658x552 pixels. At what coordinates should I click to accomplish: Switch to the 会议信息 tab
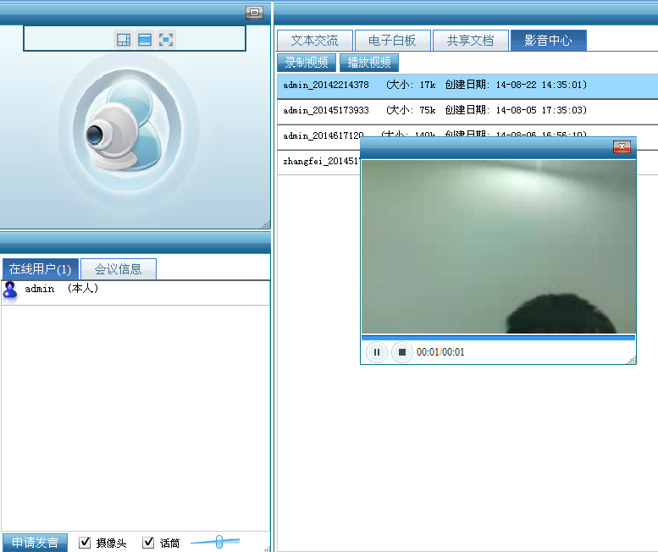click(119, 269)
